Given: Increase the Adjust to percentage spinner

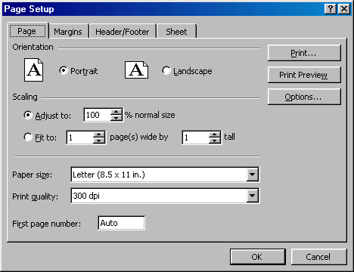Looking at the screenshot, I should [116, 112].
